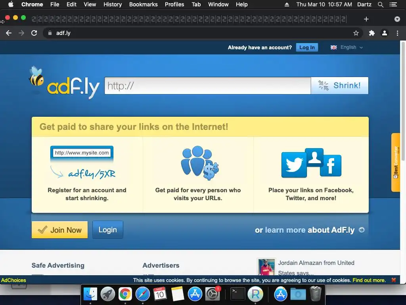Open Notes icon in dock

pos(177,294)
